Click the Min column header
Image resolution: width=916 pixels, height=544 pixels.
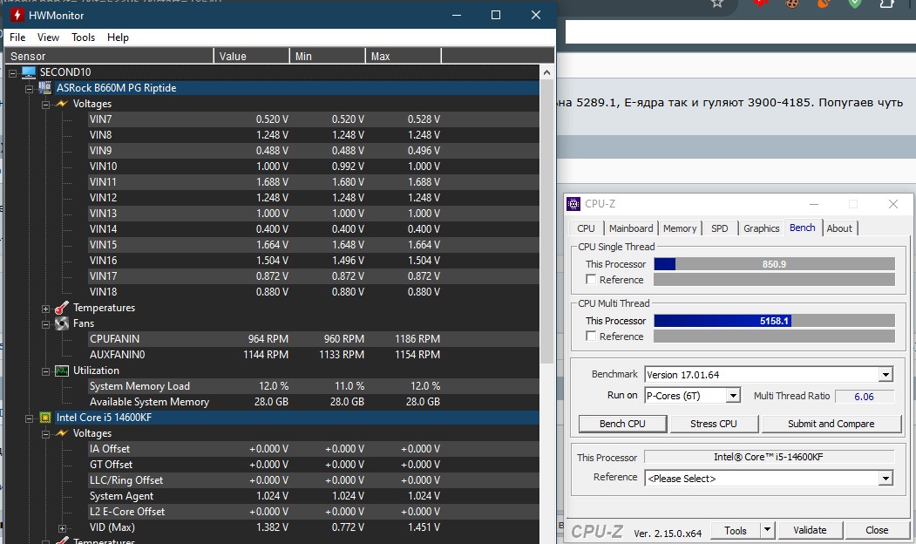[328, 56]
